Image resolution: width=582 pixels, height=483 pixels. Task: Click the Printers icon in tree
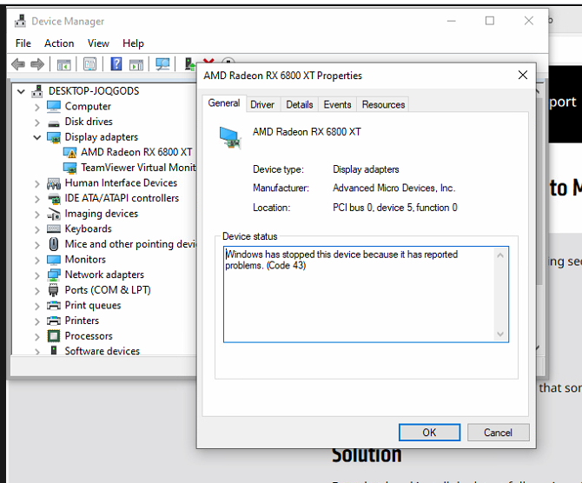click(54, 321)
